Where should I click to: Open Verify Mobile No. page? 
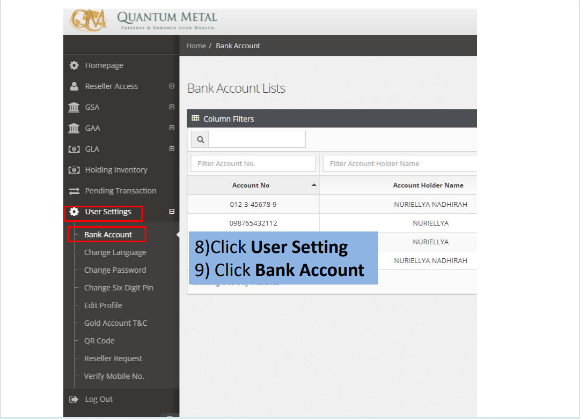pos(114,376)
